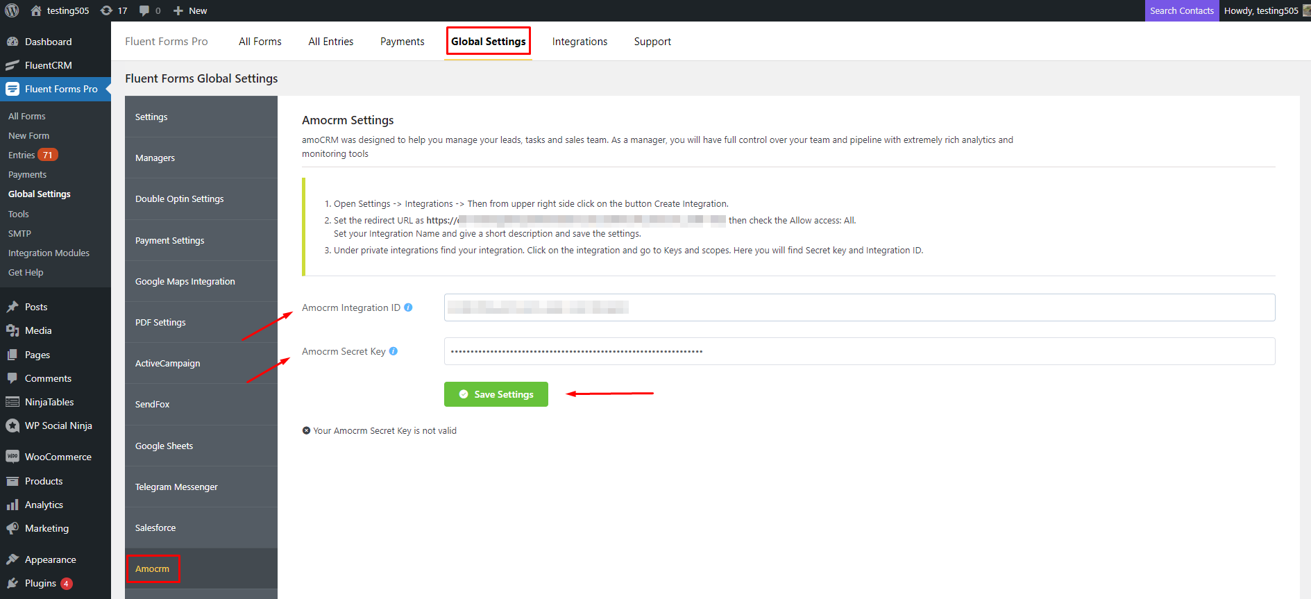The height and width of the screenshot is (599, 1311).
Task: Select Salesforce settings item
Action: tap(201, 528)
